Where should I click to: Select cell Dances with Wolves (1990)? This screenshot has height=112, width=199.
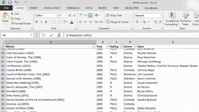click(x=51, y=78)
